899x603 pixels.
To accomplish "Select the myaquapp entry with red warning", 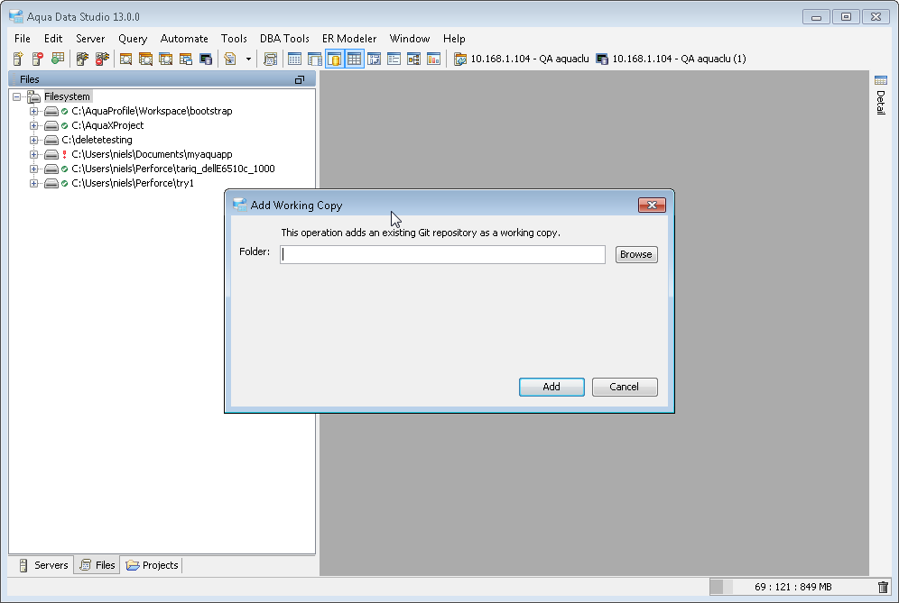I will (152, 155).
